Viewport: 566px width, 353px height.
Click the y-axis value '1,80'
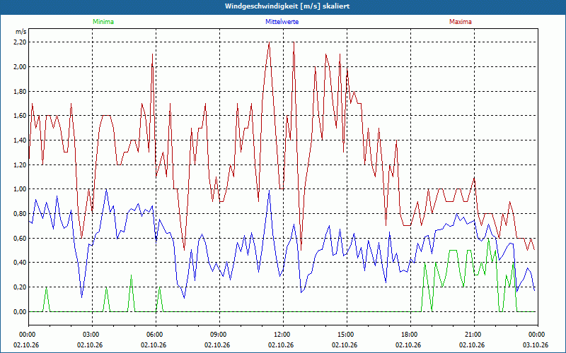point(20,91)
